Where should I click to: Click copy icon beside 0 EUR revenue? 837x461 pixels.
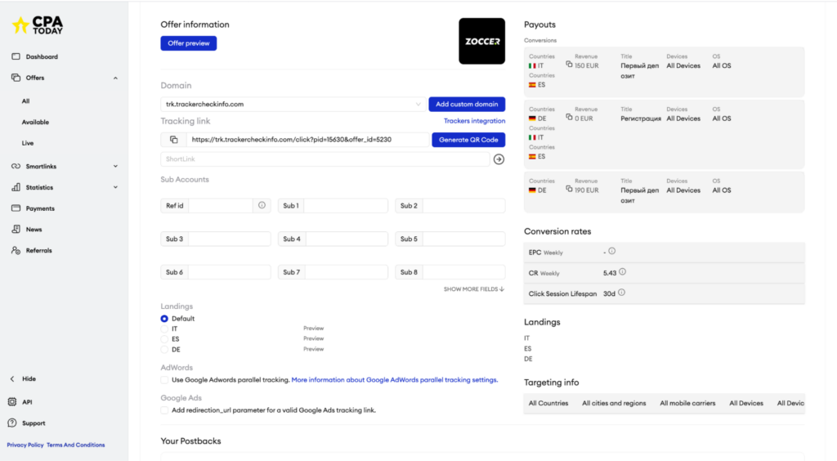pos(569,117)
